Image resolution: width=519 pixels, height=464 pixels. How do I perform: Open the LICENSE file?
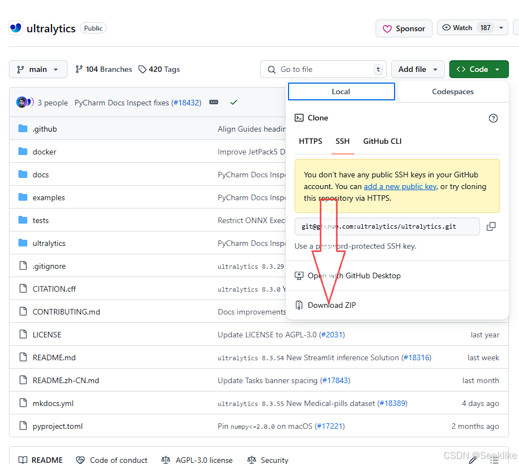coord(47,335)
